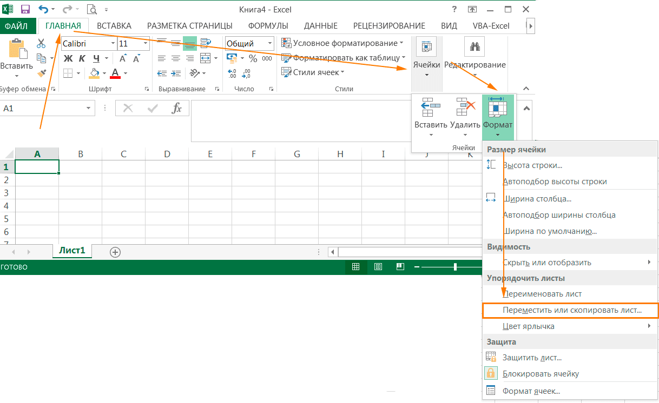The height and width of the screenshot is (403, 659).
Task: Apply percent style format
Action: click(253, 58)
